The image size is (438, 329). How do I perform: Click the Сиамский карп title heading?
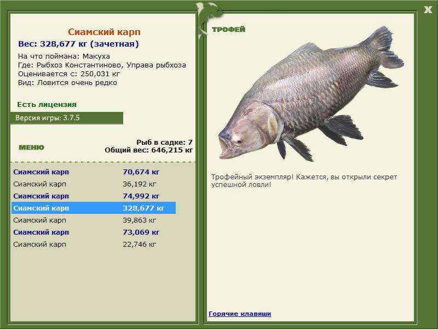point(104,32)
